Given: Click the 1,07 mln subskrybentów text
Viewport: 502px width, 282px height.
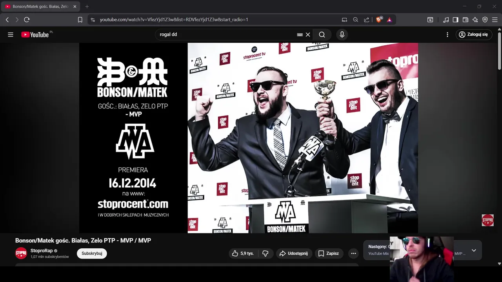Looking at the screenshot, I should click(x=50, y=257).
